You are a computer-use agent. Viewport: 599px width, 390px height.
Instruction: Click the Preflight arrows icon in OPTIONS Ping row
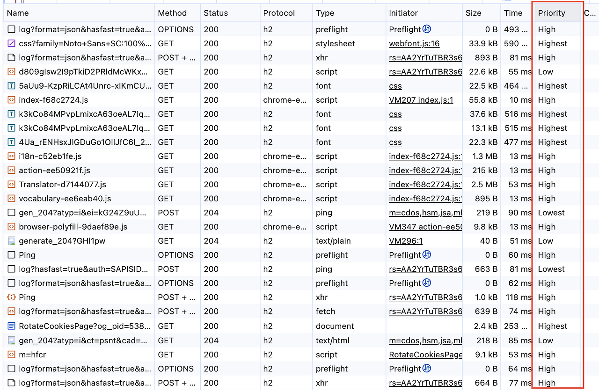click(426, 255)
